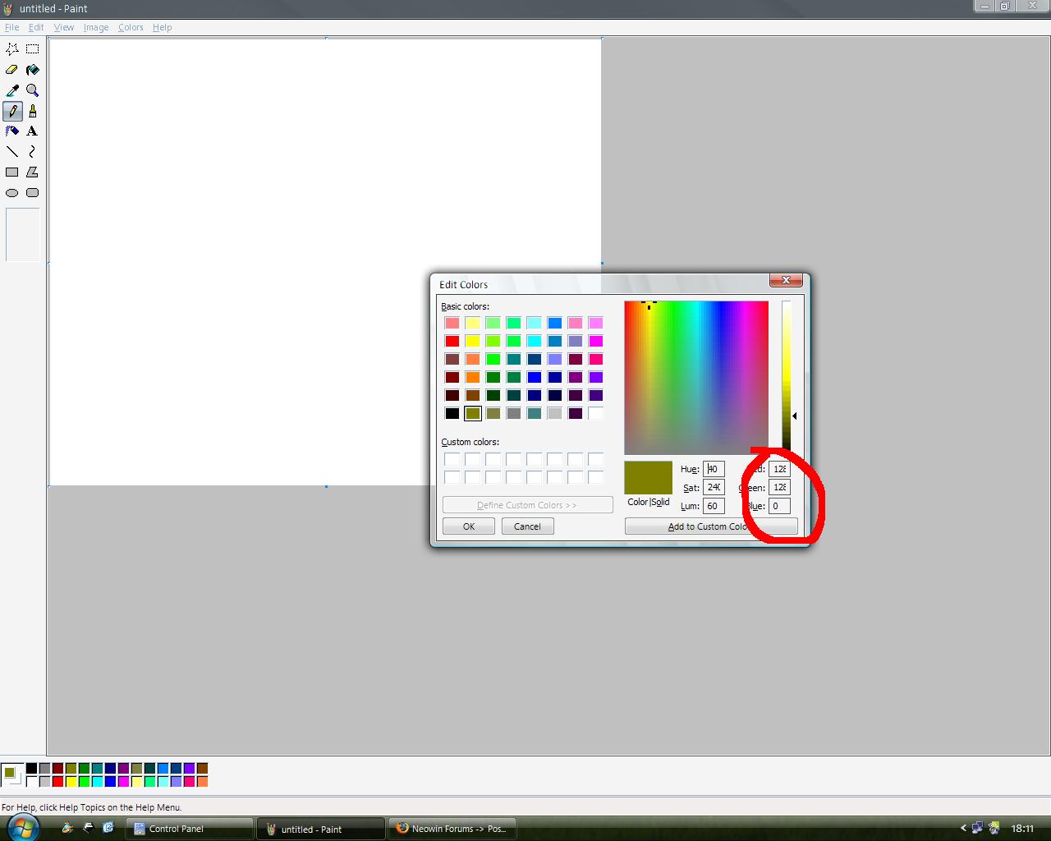The image size is (1051, 841).
Task: Close the Edit Colors dialog
Action: pyautogui.click(x=786, y=280)
